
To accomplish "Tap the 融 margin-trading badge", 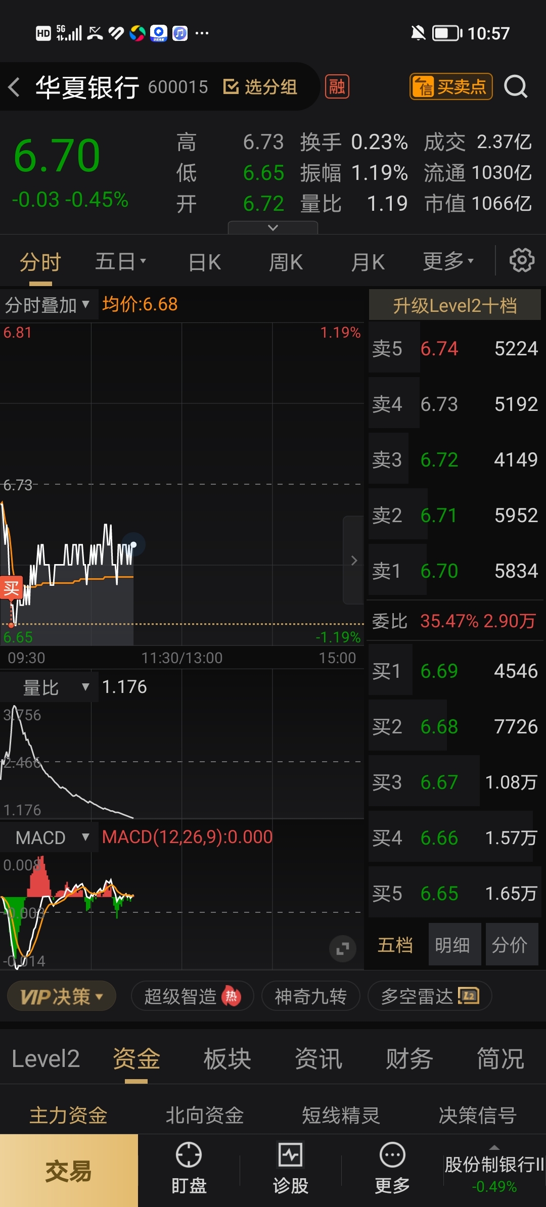I will tap(337, 86).
